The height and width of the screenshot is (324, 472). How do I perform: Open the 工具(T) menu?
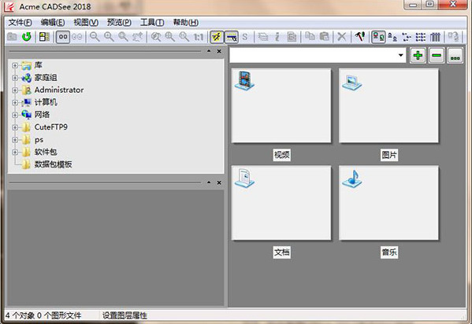coord(152,23)
